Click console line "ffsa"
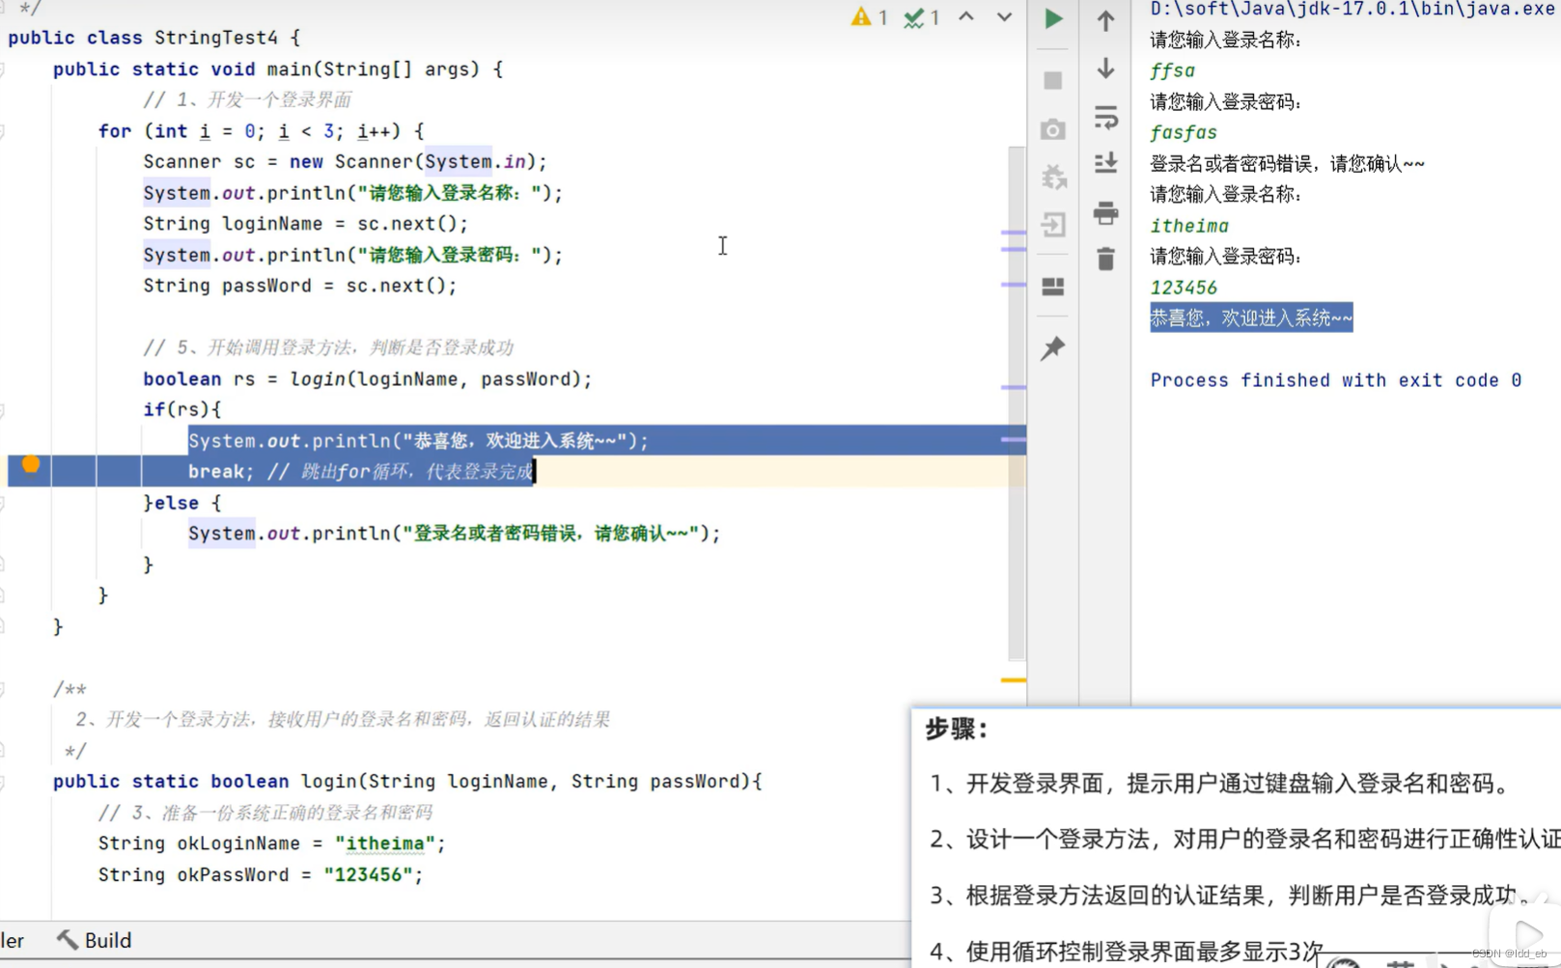1561x968 pixels. [x=1172, y=70]
